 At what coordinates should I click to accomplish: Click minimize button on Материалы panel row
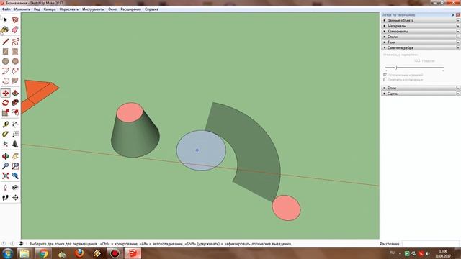point(458,26)
